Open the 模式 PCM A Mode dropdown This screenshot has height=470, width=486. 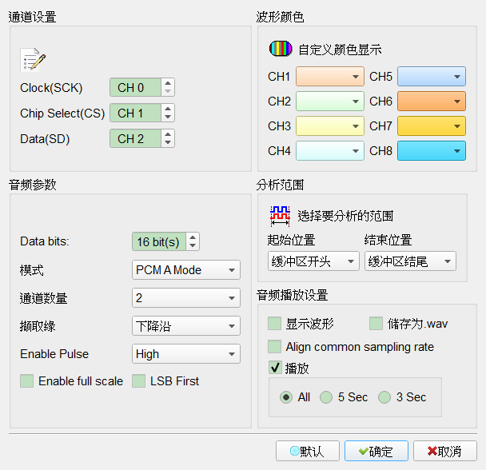[x=186, y=269]
